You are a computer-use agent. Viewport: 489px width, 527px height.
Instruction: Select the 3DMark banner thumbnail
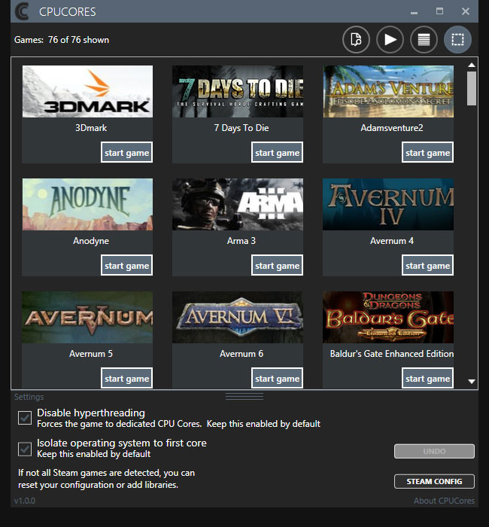[x=87, y=91]
